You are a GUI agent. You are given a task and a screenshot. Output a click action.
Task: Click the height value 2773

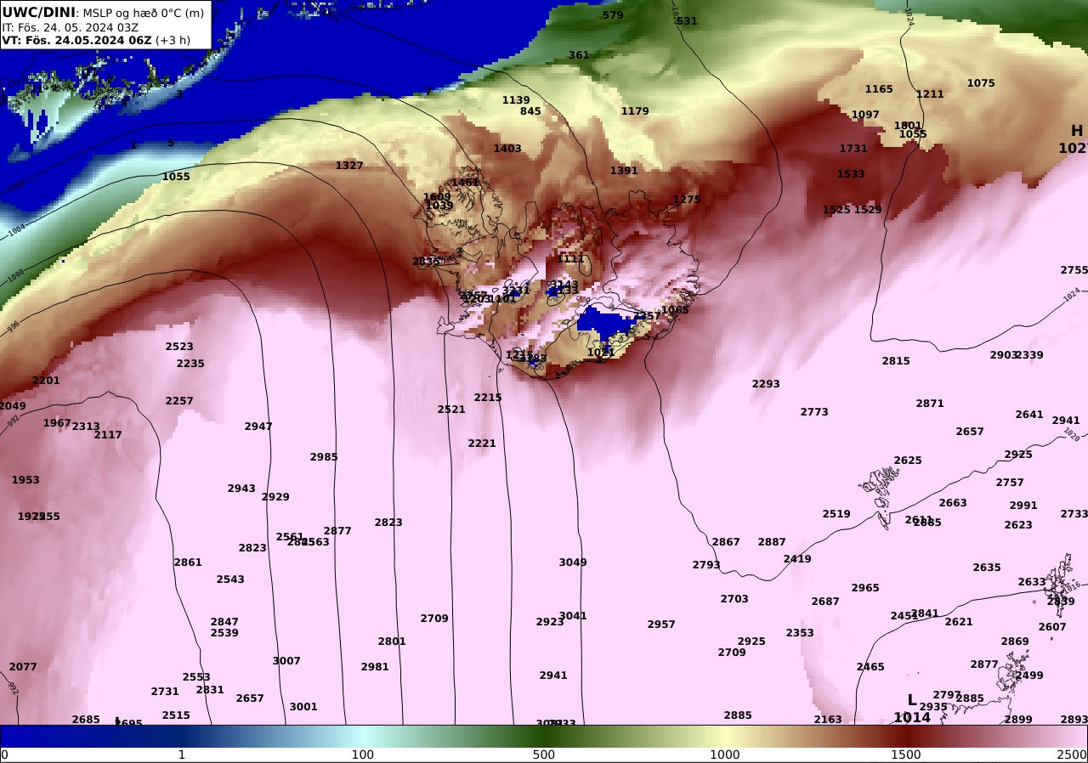(x=814, y=412)
